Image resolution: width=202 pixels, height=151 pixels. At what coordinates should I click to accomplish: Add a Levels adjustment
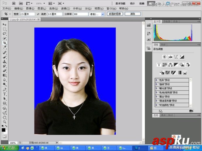(170, 57)
